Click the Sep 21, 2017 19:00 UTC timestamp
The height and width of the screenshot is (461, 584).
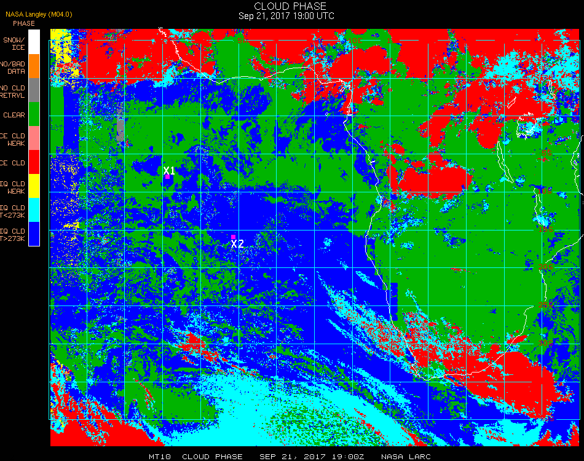coord(286,16)
